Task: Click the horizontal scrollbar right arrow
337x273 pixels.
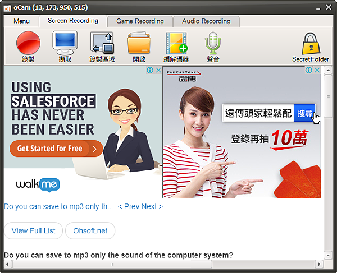Action: tap(319, 264)
